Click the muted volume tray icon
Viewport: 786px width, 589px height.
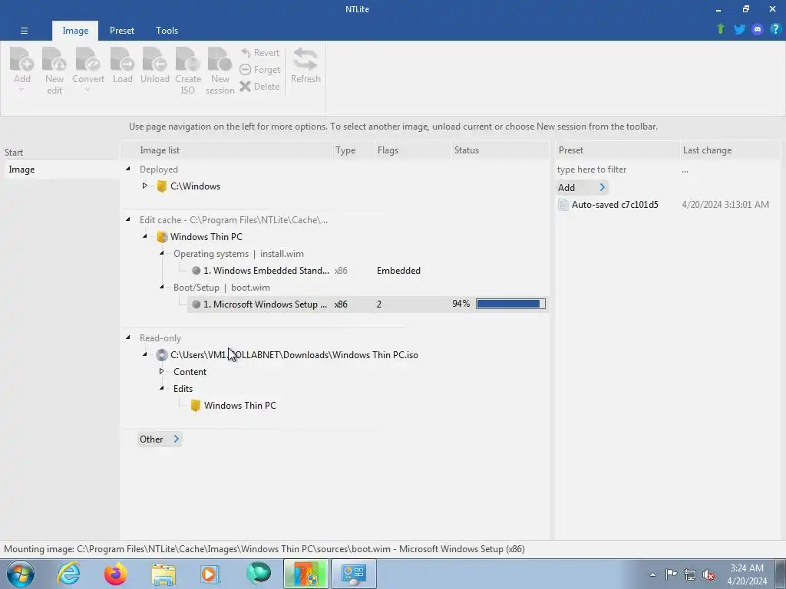(x=708, y=574)
